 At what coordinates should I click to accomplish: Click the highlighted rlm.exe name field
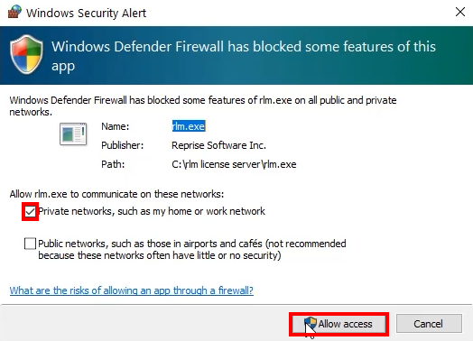[189, 126]
